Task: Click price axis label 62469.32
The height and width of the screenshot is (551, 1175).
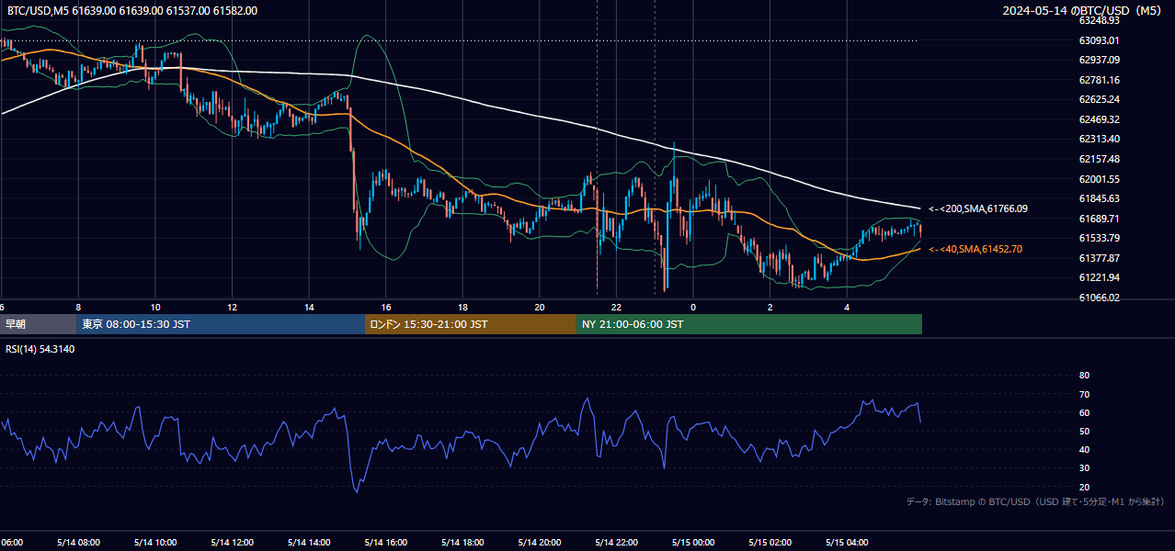Action: (x=1100, y=119)
